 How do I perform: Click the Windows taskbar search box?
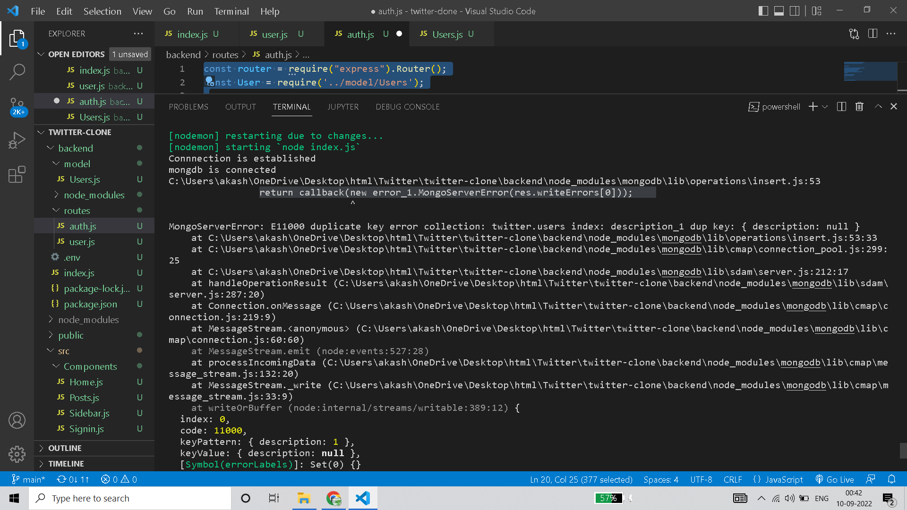(x=130, y=498)
